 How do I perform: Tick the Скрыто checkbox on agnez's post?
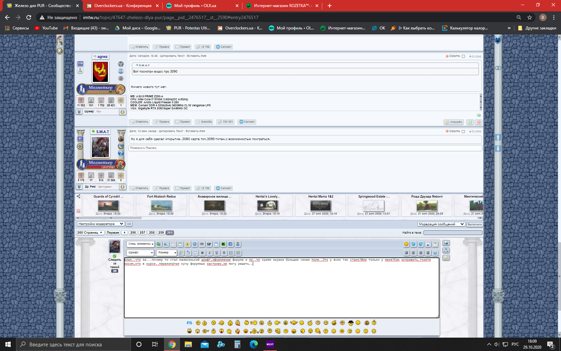click(463, 56)
